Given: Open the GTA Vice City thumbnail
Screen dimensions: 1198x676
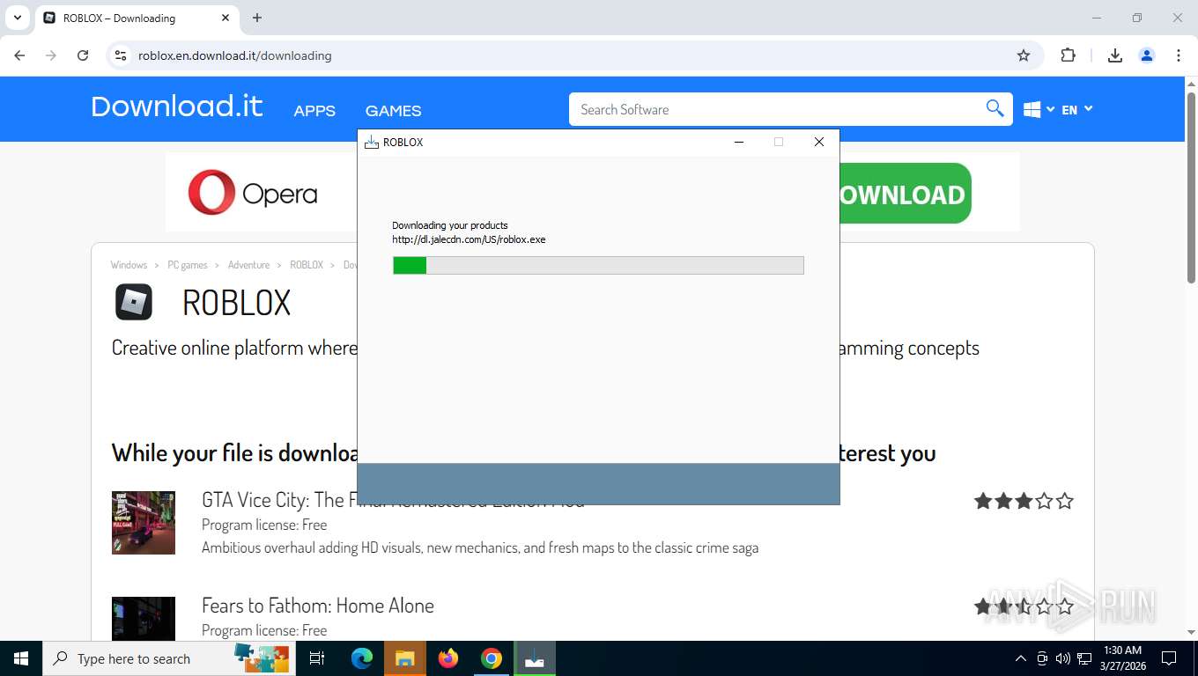Looking at the screenshot, I should (144, 523).
